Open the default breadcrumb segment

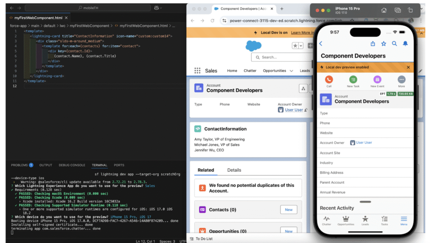click(50, 26)
